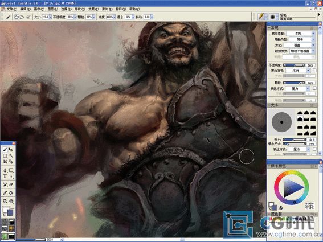Select the last brush tip profile

point(313,133)
